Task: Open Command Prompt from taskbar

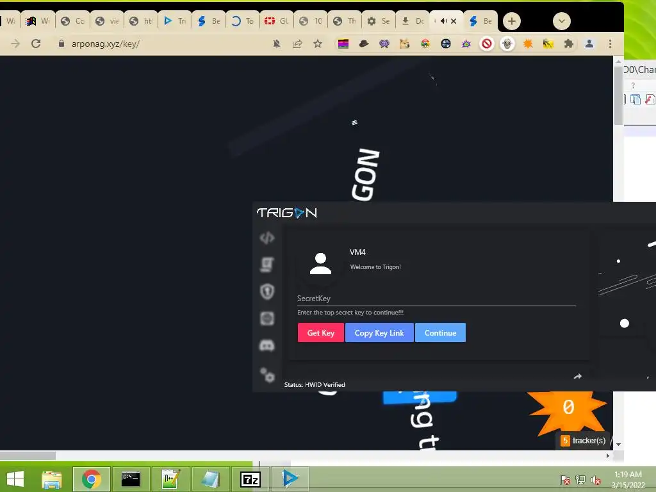Action: pos(131,479)
